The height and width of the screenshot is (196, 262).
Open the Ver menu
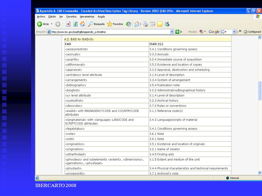point(61,17)
